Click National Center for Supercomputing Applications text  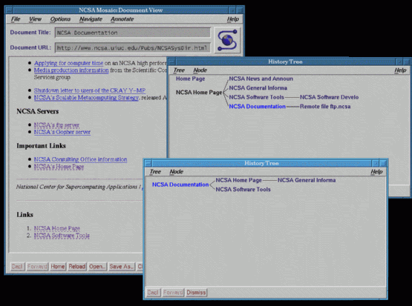coord(76,187)
